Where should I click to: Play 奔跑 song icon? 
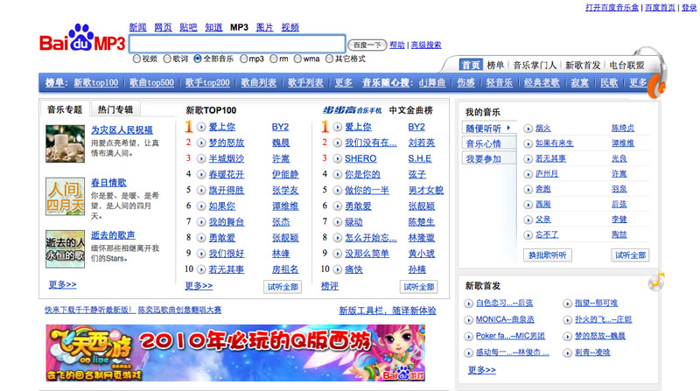click(x=528, y=189)
